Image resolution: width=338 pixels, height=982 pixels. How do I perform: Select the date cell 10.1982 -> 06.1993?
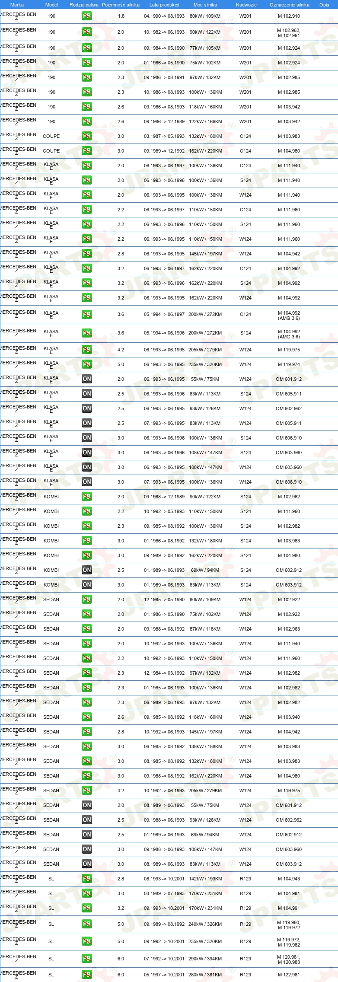[x=164, y=32]
